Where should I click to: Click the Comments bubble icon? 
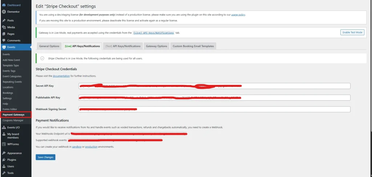point(4,41)
